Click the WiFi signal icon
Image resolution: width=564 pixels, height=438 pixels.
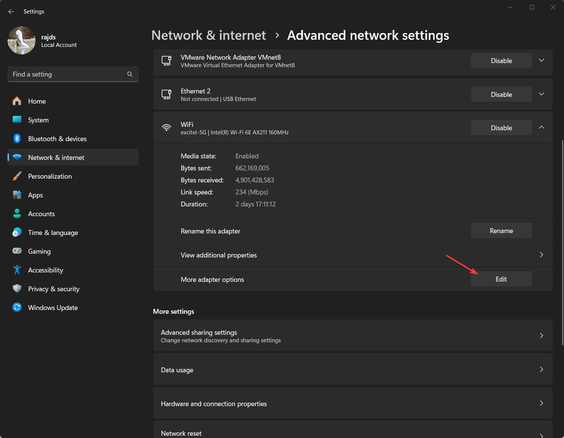[x=166, y=127]
